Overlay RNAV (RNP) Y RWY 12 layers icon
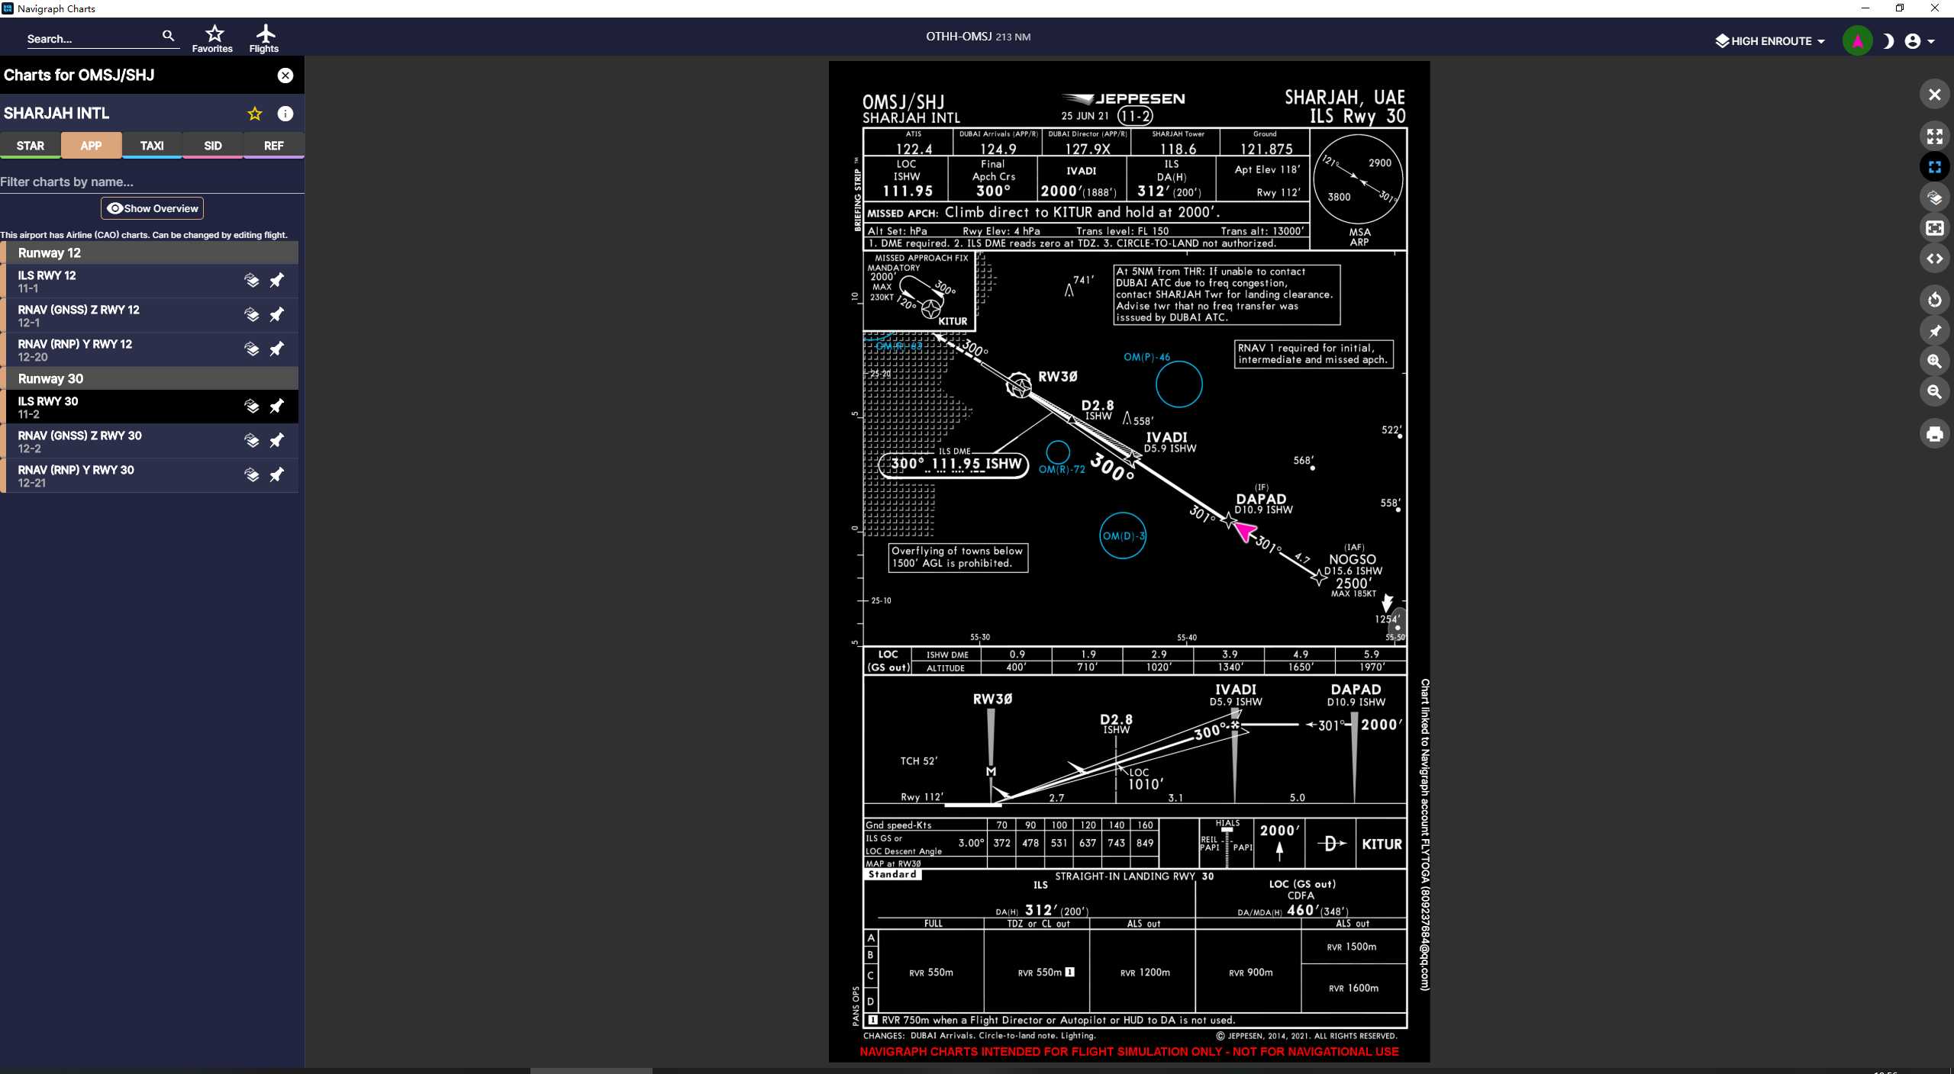Viewport: 1954px width, 1074px height. click(251, 349)
